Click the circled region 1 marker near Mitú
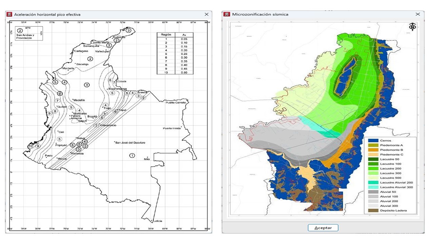The width and height of the screenshot is (434, 244). click(132, 155)
